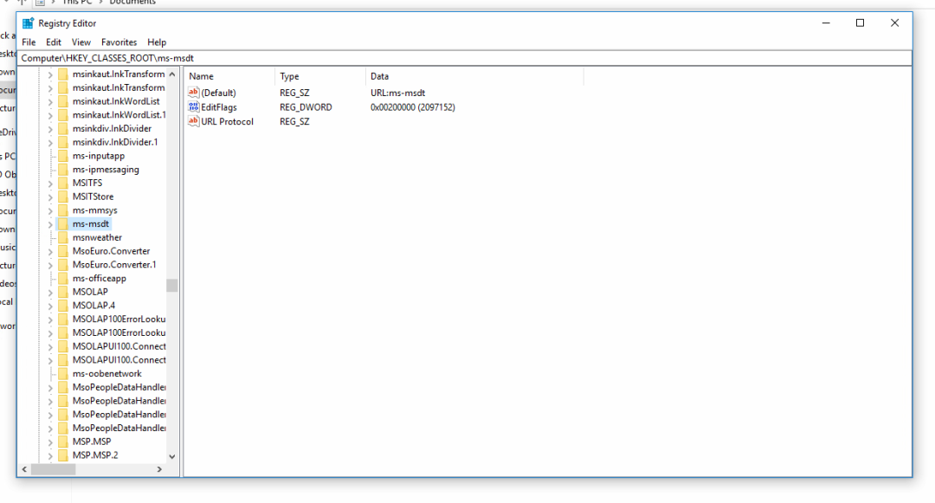The width and height of the screenshot is (935, 503).
Task: Select the MSP.MSP.2 tree key
Action: pos(95,455)
